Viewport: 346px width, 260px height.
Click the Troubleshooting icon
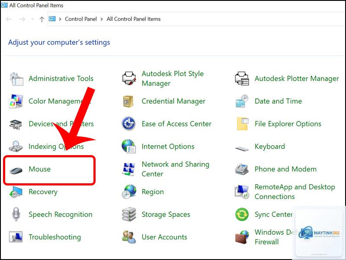16,237
